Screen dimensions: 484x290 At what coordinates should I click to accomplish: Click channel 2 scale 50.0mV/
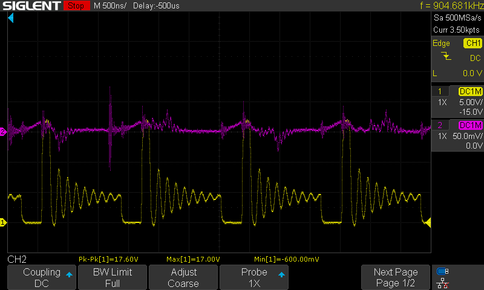click(467, 136)
